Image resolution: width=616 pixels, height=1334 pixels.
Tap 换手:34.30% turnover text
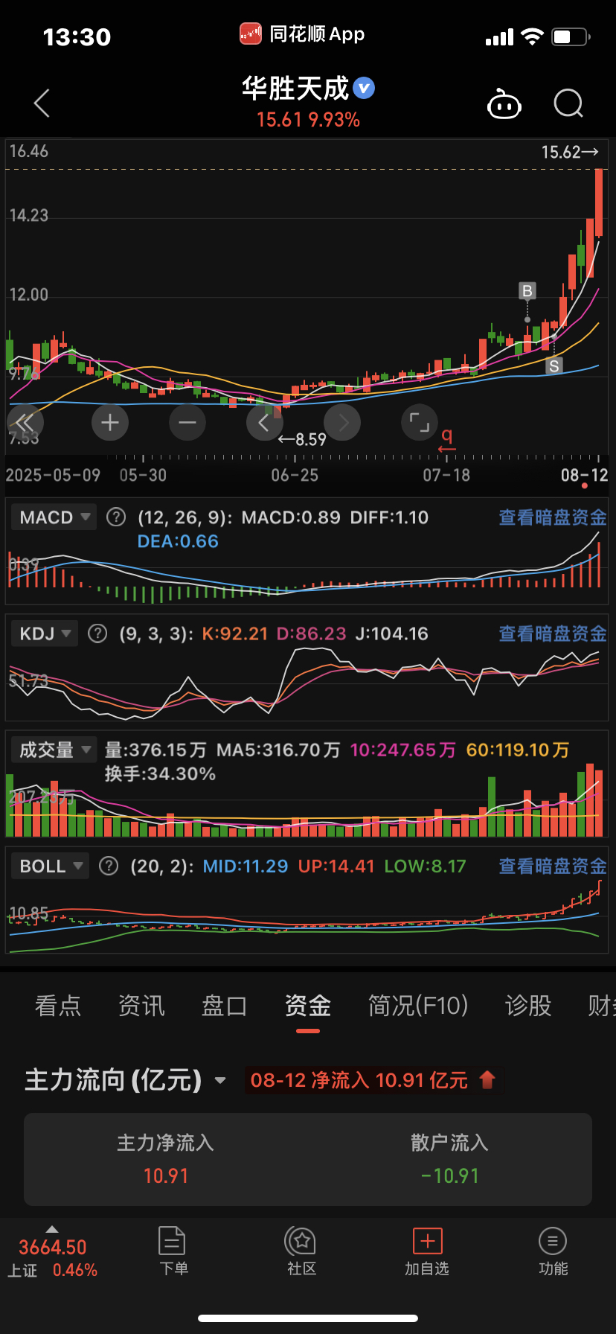pyautogui.click(x=160, y=774)
